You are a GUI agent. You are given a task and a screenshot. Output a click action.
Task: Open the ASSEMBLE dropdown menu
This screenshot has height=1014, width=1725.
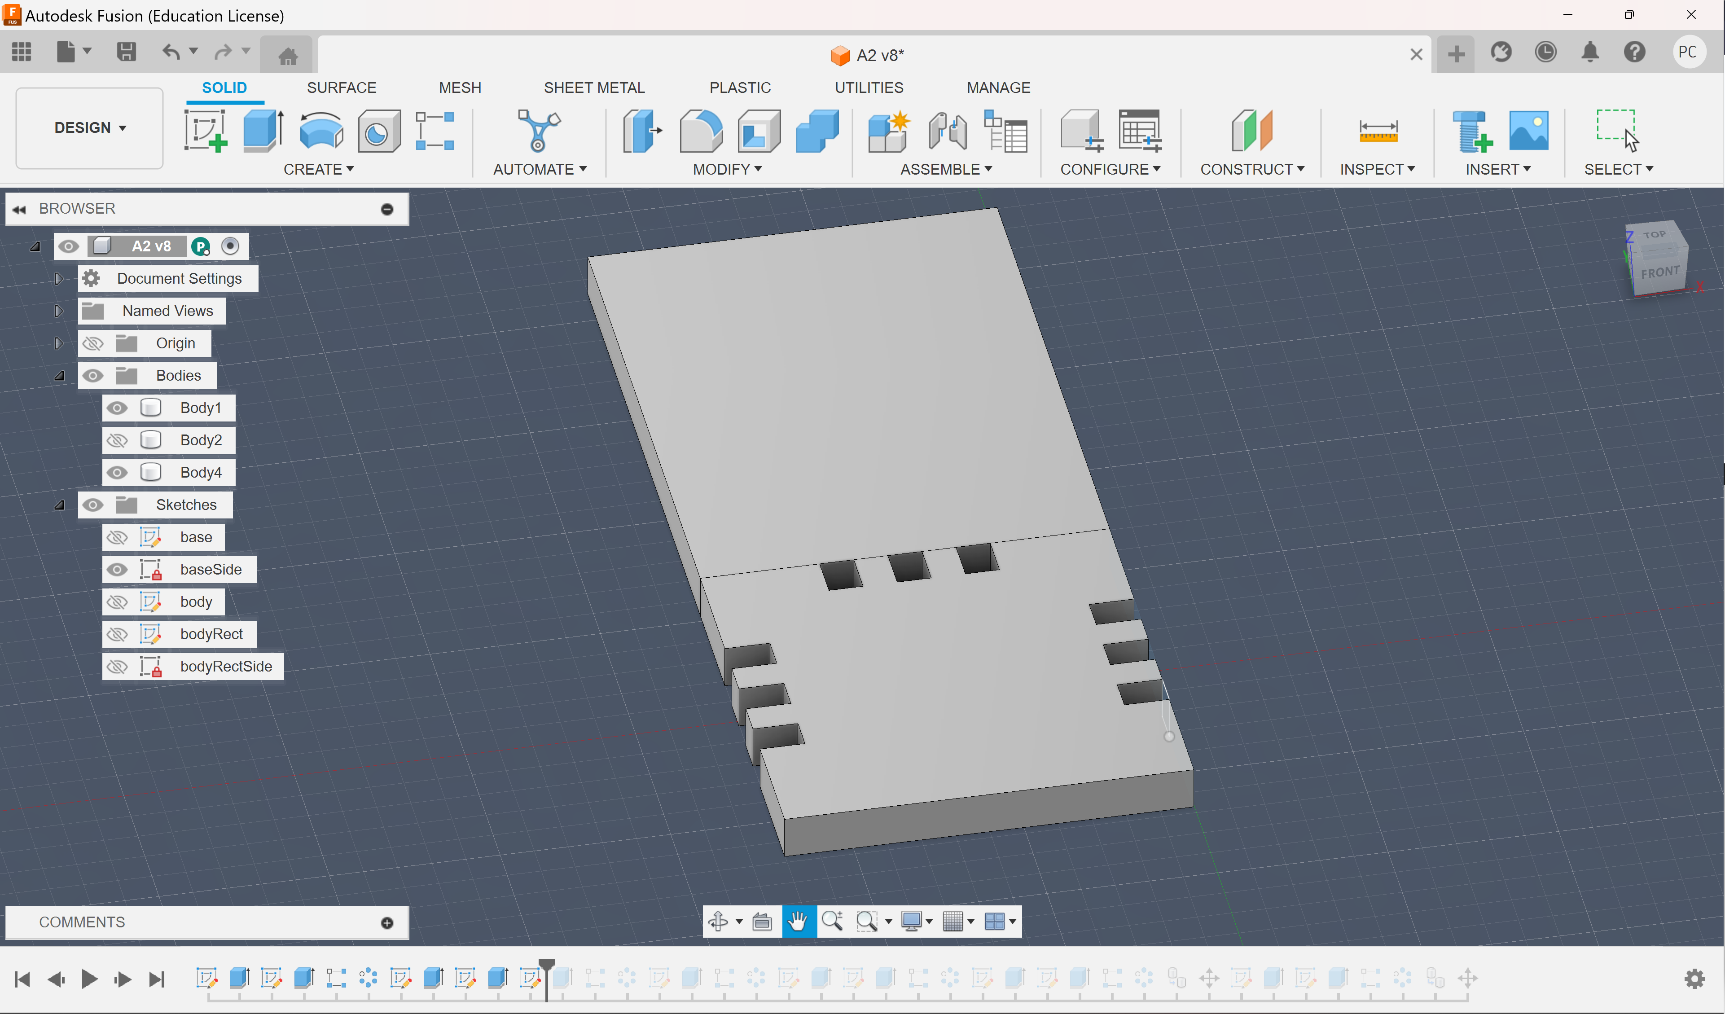coord(946,169)
